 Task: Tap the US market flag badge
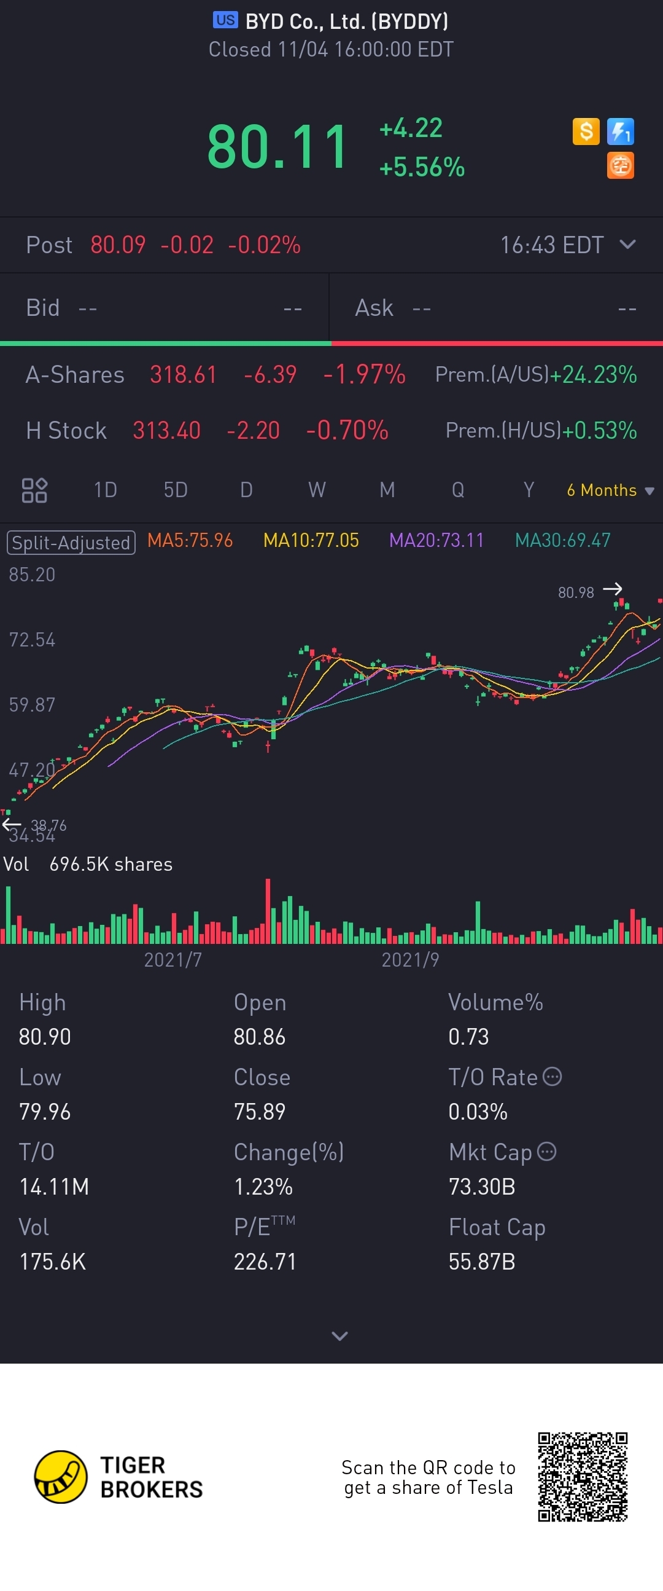click(225, 20)
